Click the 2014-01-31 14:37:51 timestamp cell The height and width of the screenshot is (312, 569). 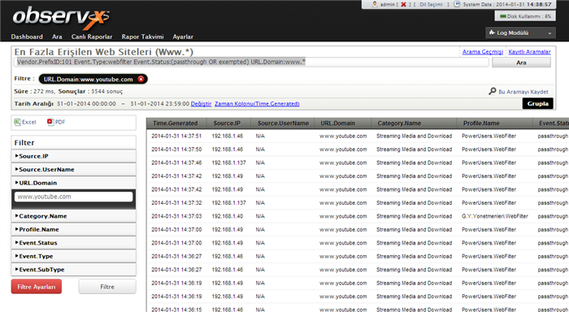click(x=176, y=136)
